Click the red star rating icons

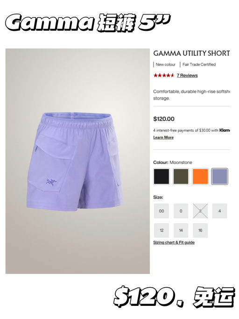(x=164, y=76)
